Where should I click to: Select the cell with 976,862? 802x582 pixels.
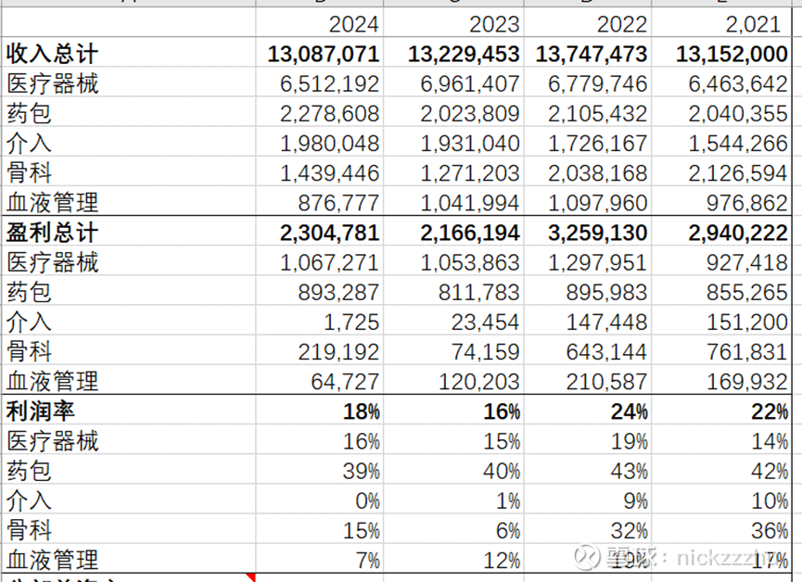click(x=721, y=203)
